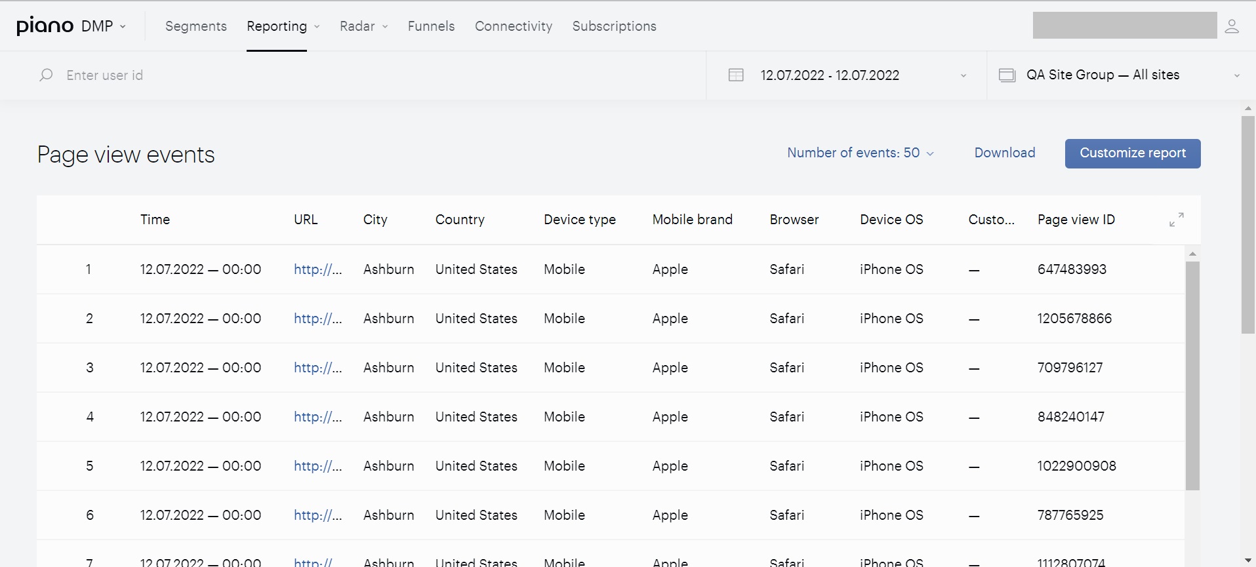
Task: Focus the Enter user id field
Action: point(380,75)
